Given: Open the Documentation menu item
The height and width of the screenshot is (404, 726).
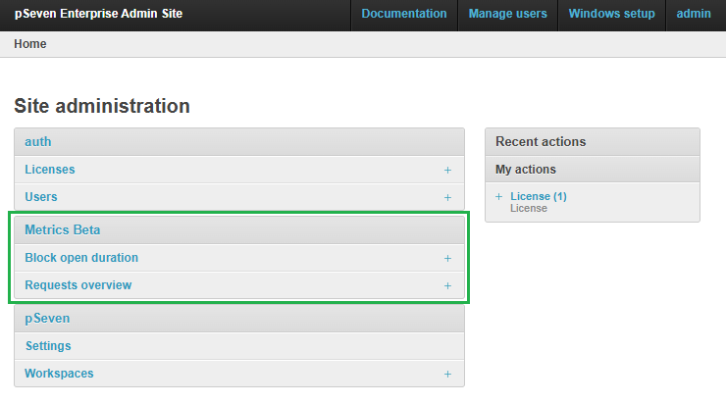Looking at the screenshot, I should pyautogui.click(x=403, y=14).
